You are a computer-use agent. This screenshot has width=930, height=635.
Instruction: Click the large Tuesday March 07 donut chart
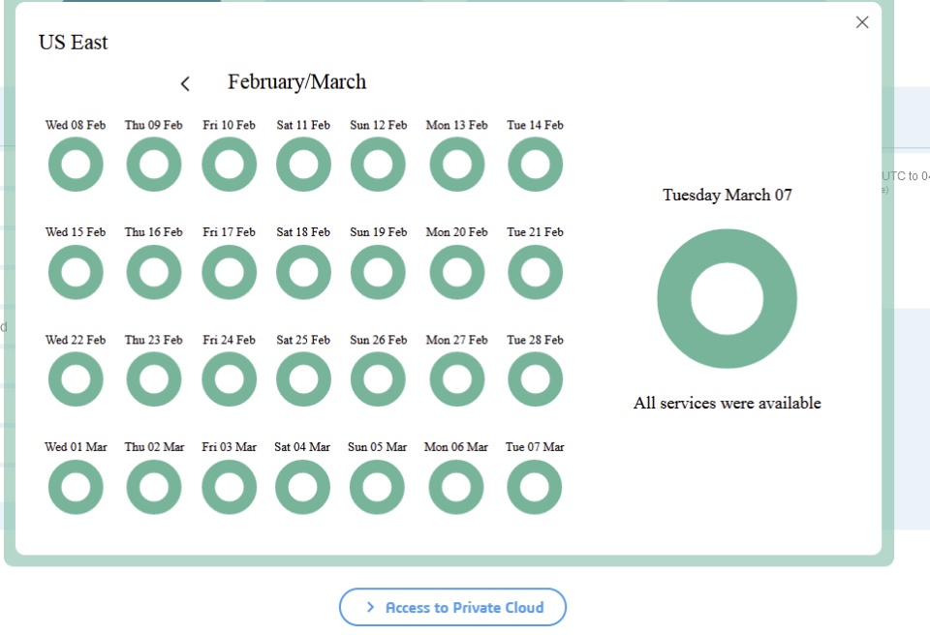coord(727,299)
